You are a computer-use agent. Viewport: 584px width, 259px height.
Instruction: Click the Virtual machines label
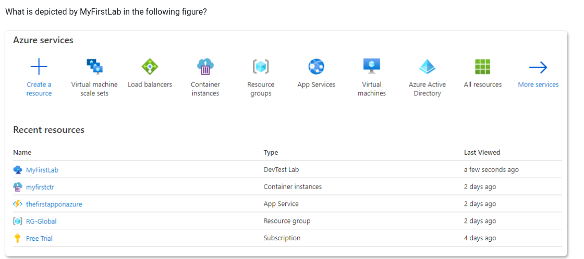pyautogui.click(x=372, y=89)
